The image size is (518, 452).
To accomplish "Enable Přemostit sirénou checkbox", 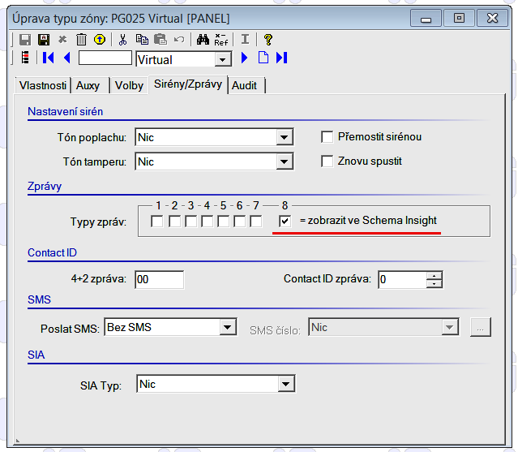I will pos(327,137).
